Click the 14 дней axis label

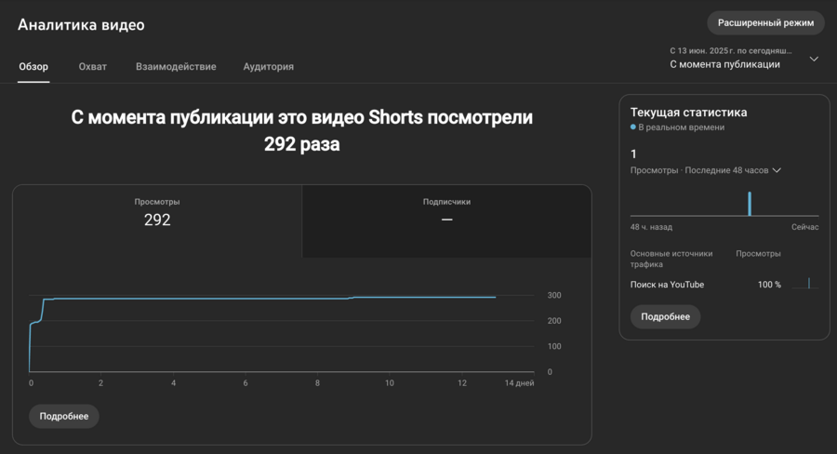[x=519, y=383]
